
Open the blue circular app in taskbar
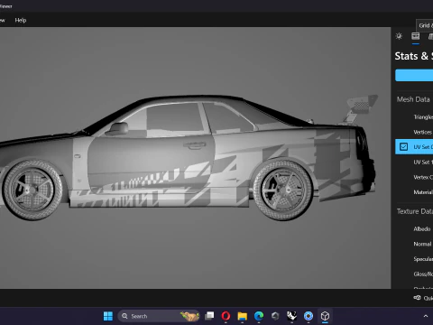309,316
